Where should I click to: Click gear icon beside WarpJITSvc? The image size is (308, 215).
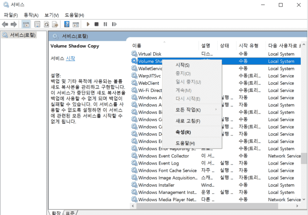(134, 76)
